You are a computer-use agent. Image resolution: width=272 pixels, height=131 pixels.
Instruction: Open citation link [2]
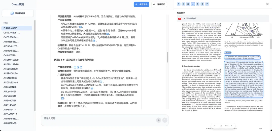pyautogui.click(x=81, y=27)
